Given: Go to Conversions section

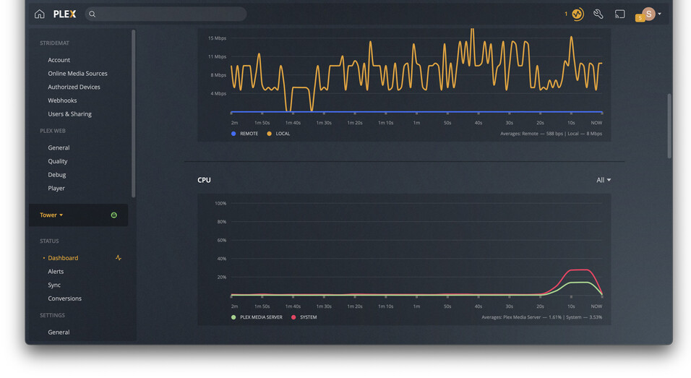Looking at the screenshot, I should coord(65,298).
